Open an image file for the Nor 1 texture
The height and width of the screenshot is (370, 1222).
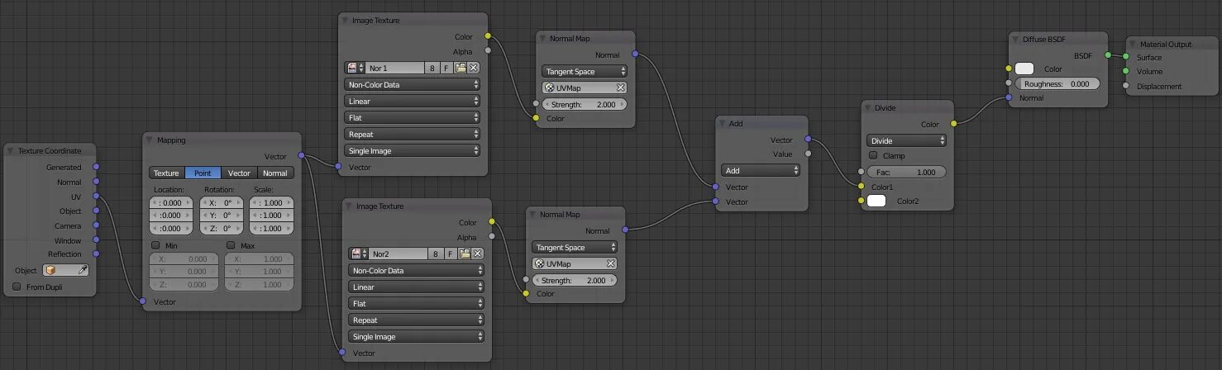tap(461, 68)
